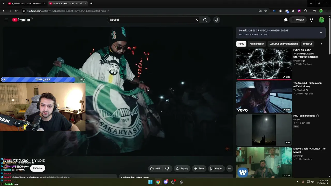Go to YouTube Premium home logo
331x186 pixels.
(21, 20)
